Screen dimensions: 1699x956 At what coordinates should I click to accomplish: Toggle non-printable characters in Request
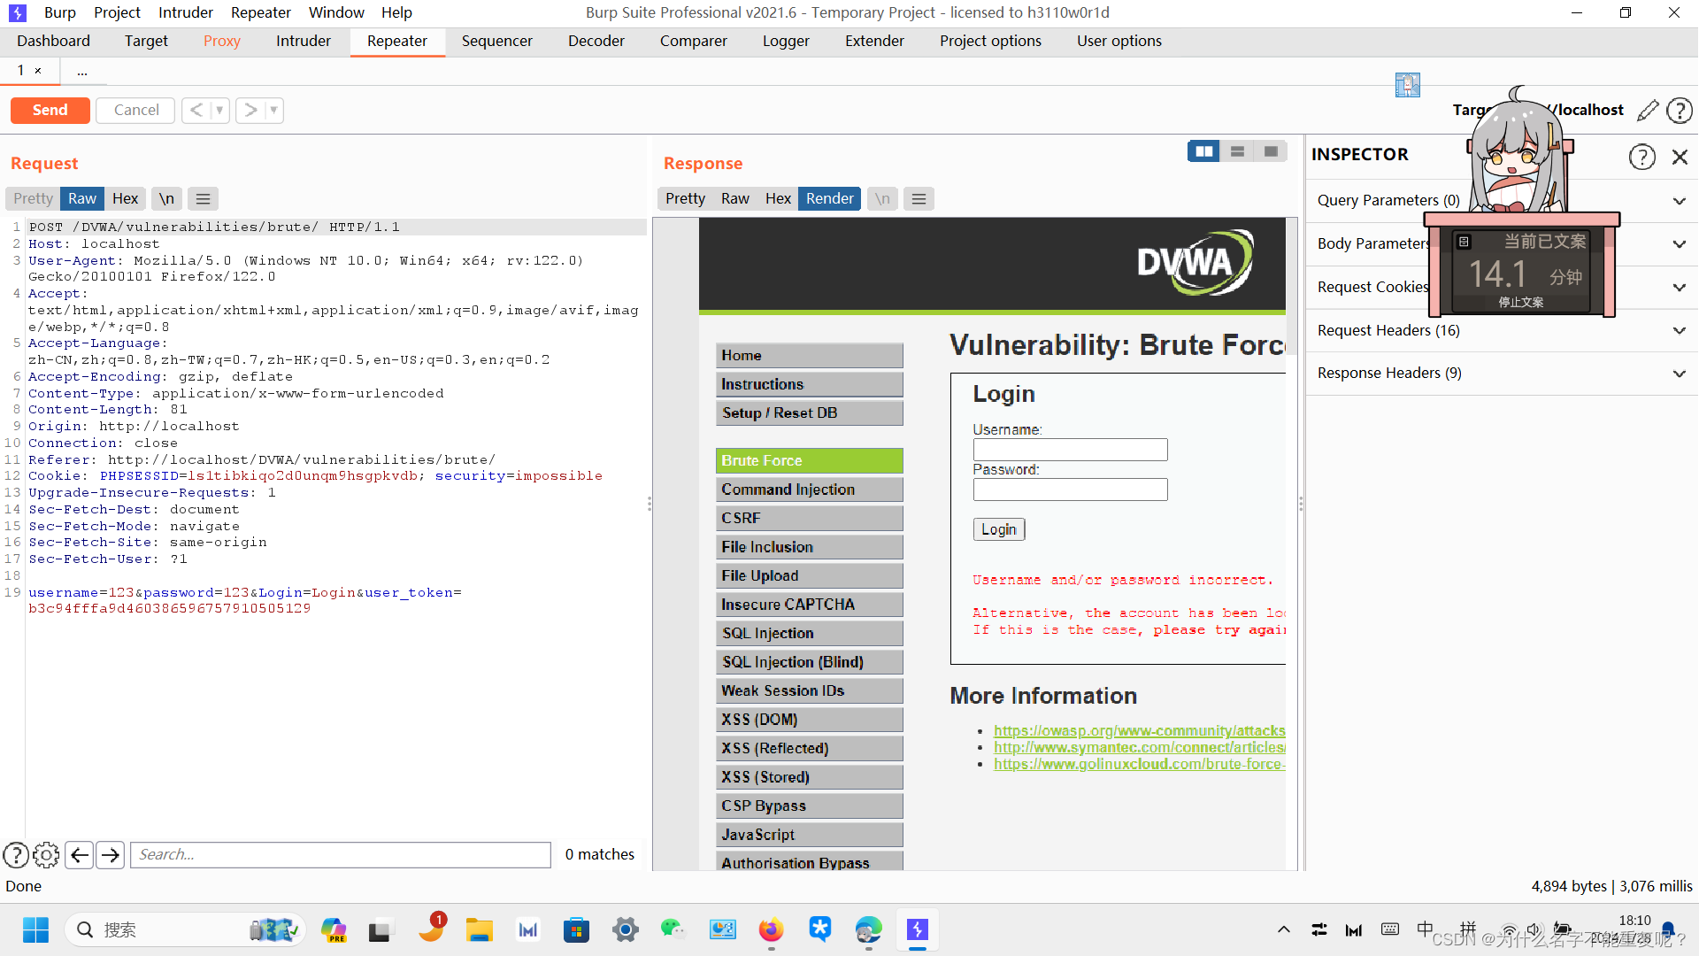pos(166,199)
